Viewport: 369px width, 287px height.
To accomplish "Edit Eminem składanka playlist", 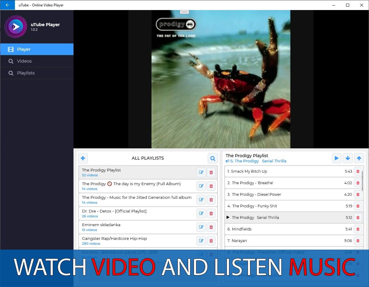I will [x=201, y=227].
